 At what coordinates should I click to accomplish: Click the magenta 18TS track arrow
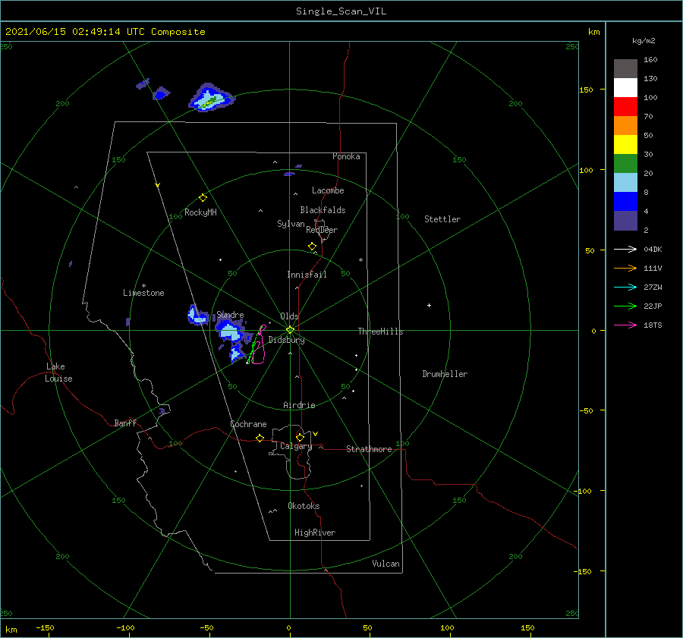point(625,325)
